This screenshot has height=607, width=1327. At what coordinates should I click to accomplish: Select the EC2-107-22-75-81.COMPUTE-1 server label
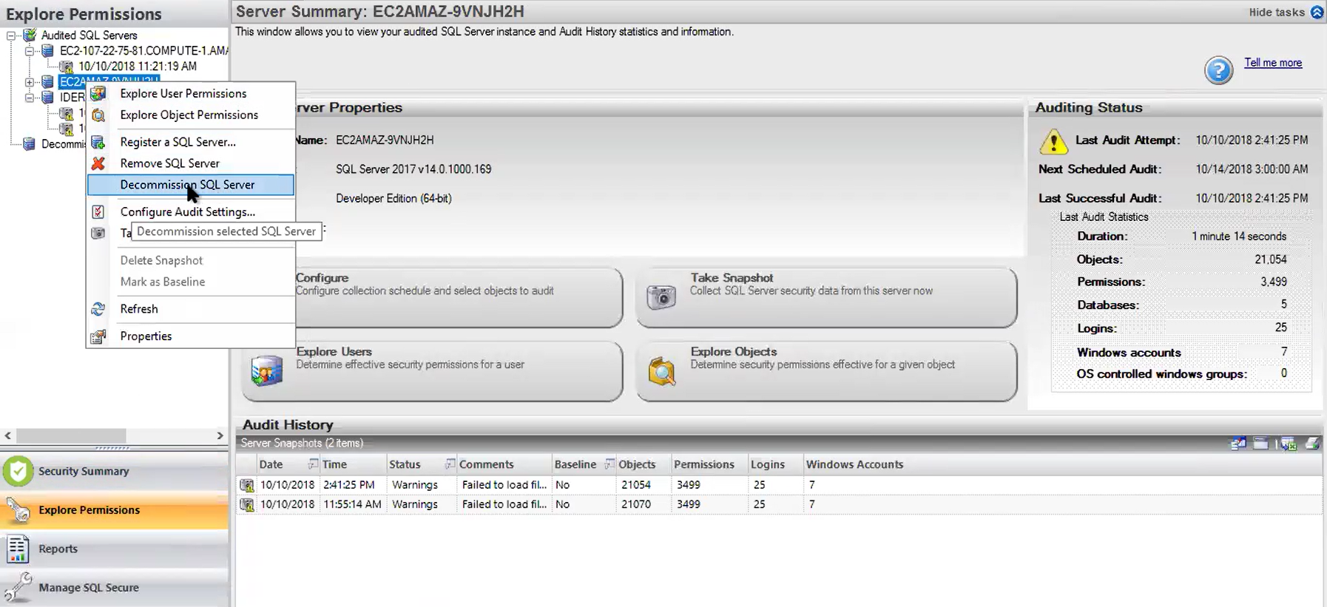point(143,51)
